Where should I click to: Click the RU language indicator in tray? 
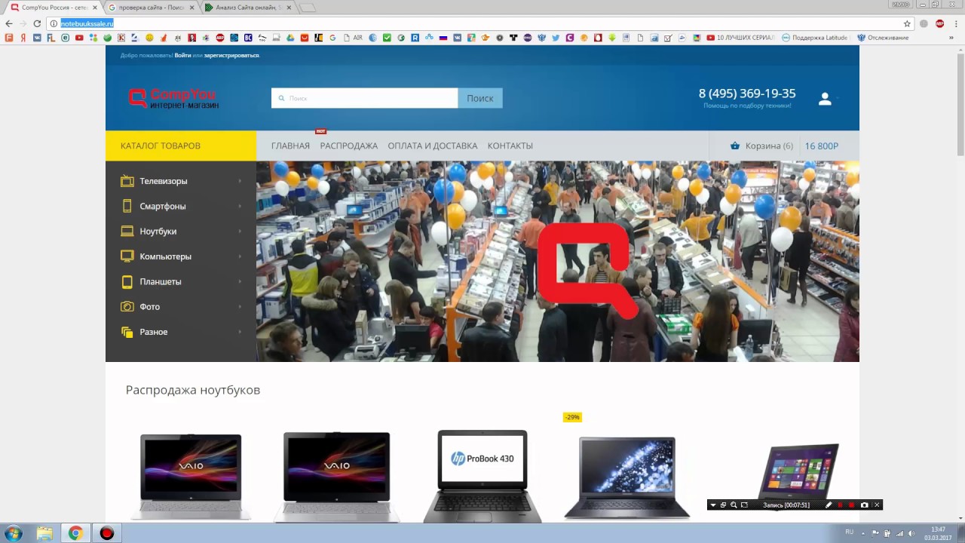(x=850, y=532)
